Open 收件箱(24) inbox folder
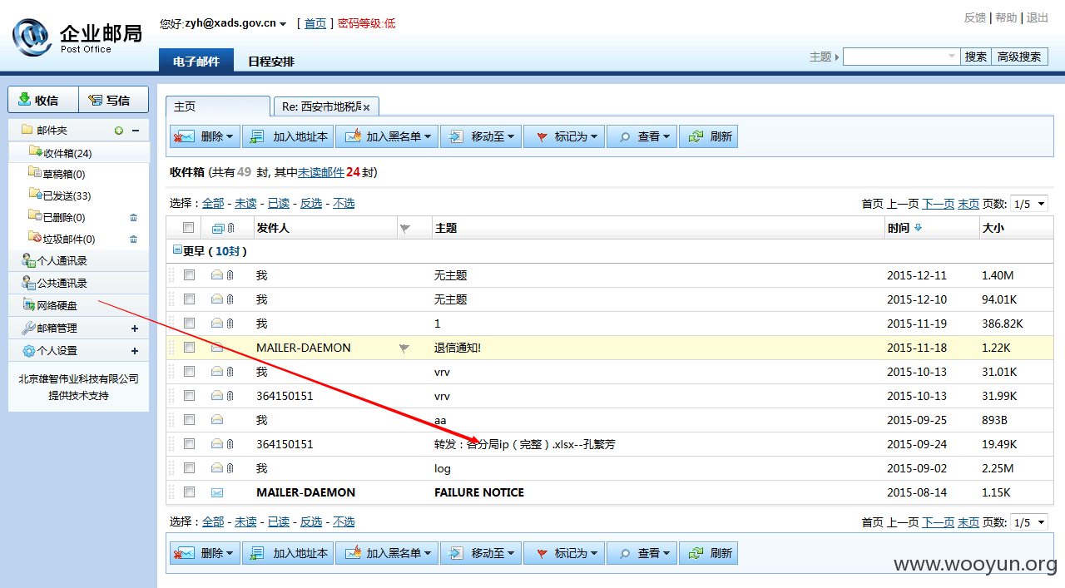Viewport: 1065px width, 588px height. tap(67, 153)
